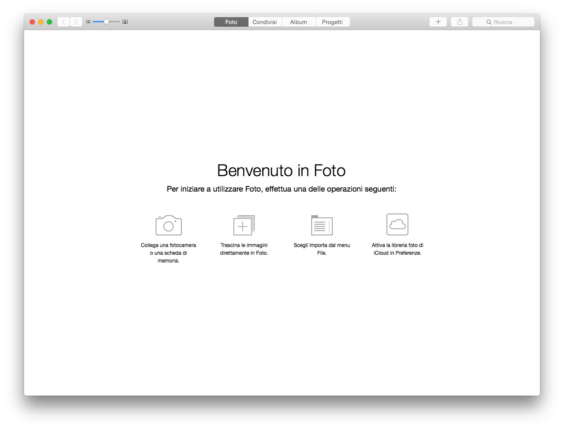564x430 pixels.
Task: Switch to the Condivisi tab
Action: click(265, 22)
